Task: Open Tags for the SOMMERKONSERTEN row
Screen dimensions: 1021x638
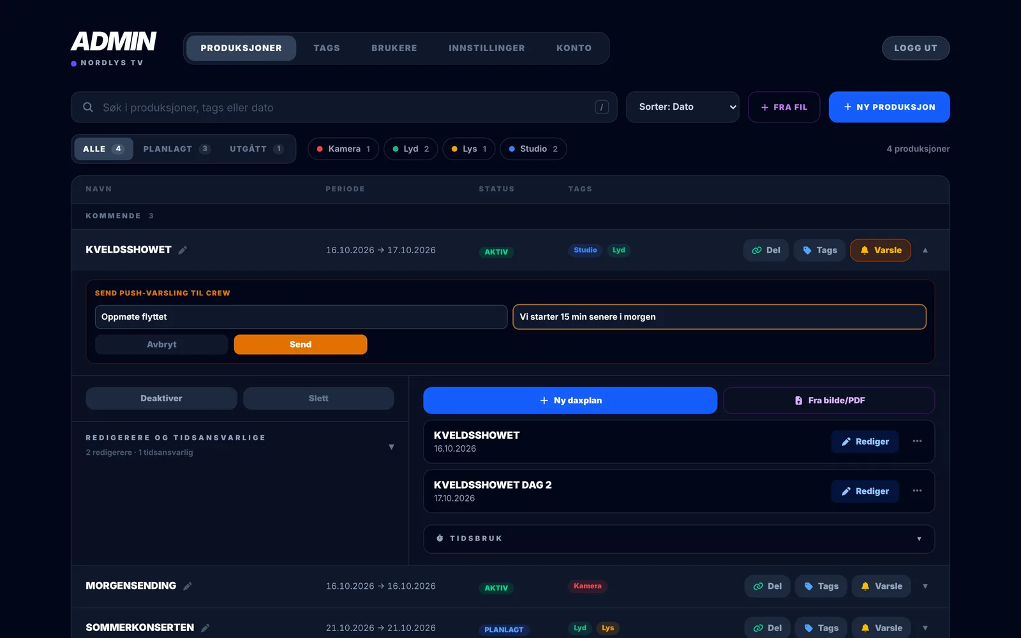Action: pos(821,628)
